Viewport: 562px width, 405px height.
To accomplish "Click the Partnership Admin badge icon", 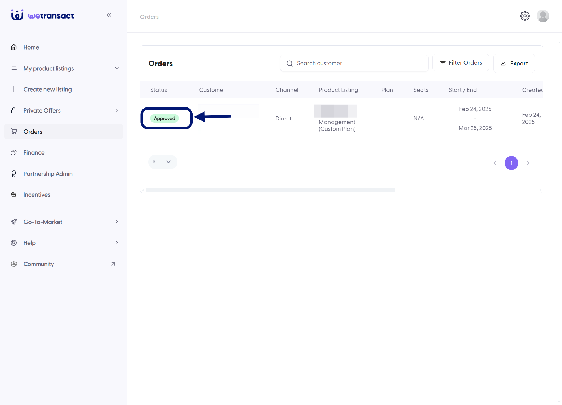I will pyautogui.click(x=14, y=174).
